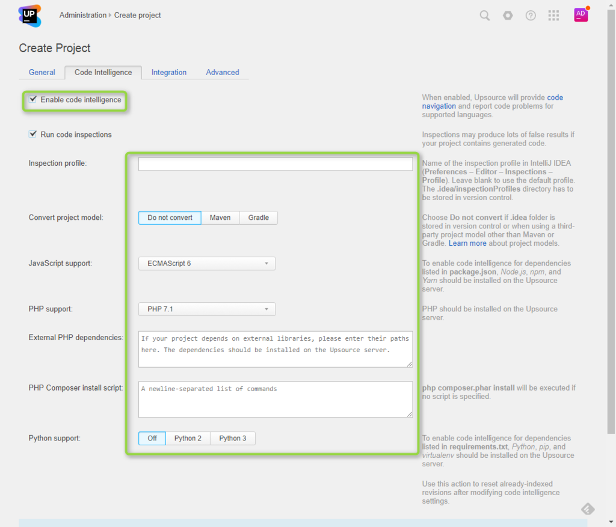Image resolution: width=616 pixels, height=527 pixels.
Task: Open the search magnifier icon
Action: pyautogui.click(x=485, y=15)
